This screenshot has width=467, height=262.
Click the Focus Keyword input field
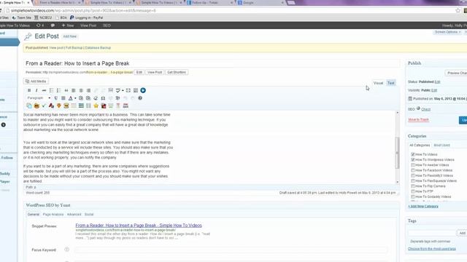pyautogui.click(x=231, y=250)
